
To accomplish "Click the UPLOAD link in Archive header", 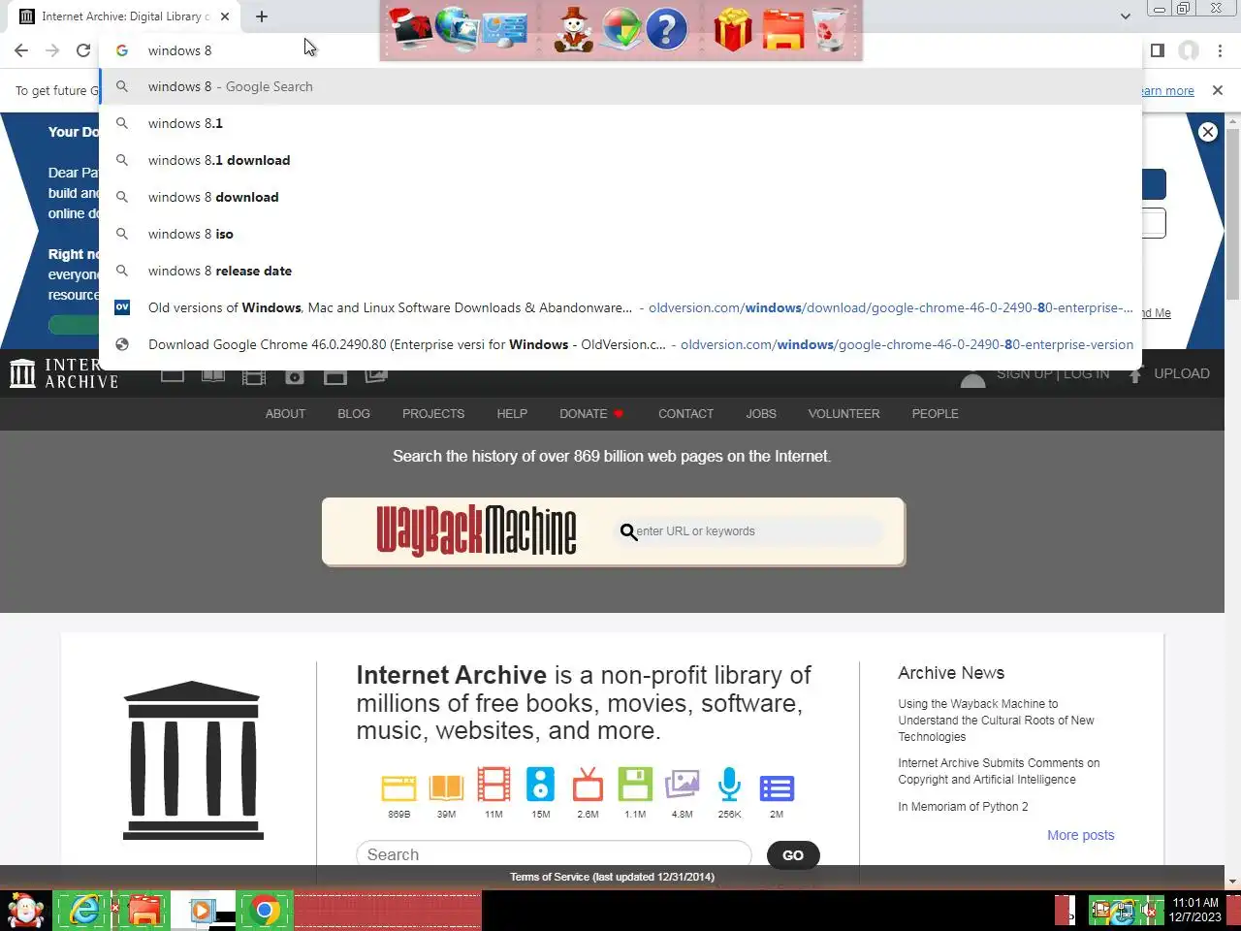I will coord(1170,374).
